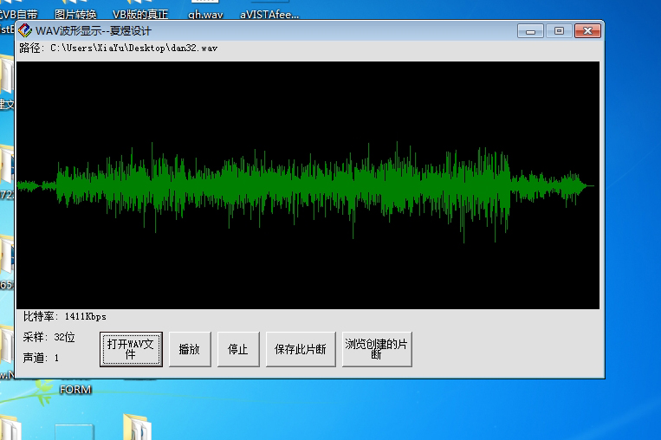Select the VB版的真正 desktop icon
The width and height of the screenshot is (661, 440).
point(141,14)
